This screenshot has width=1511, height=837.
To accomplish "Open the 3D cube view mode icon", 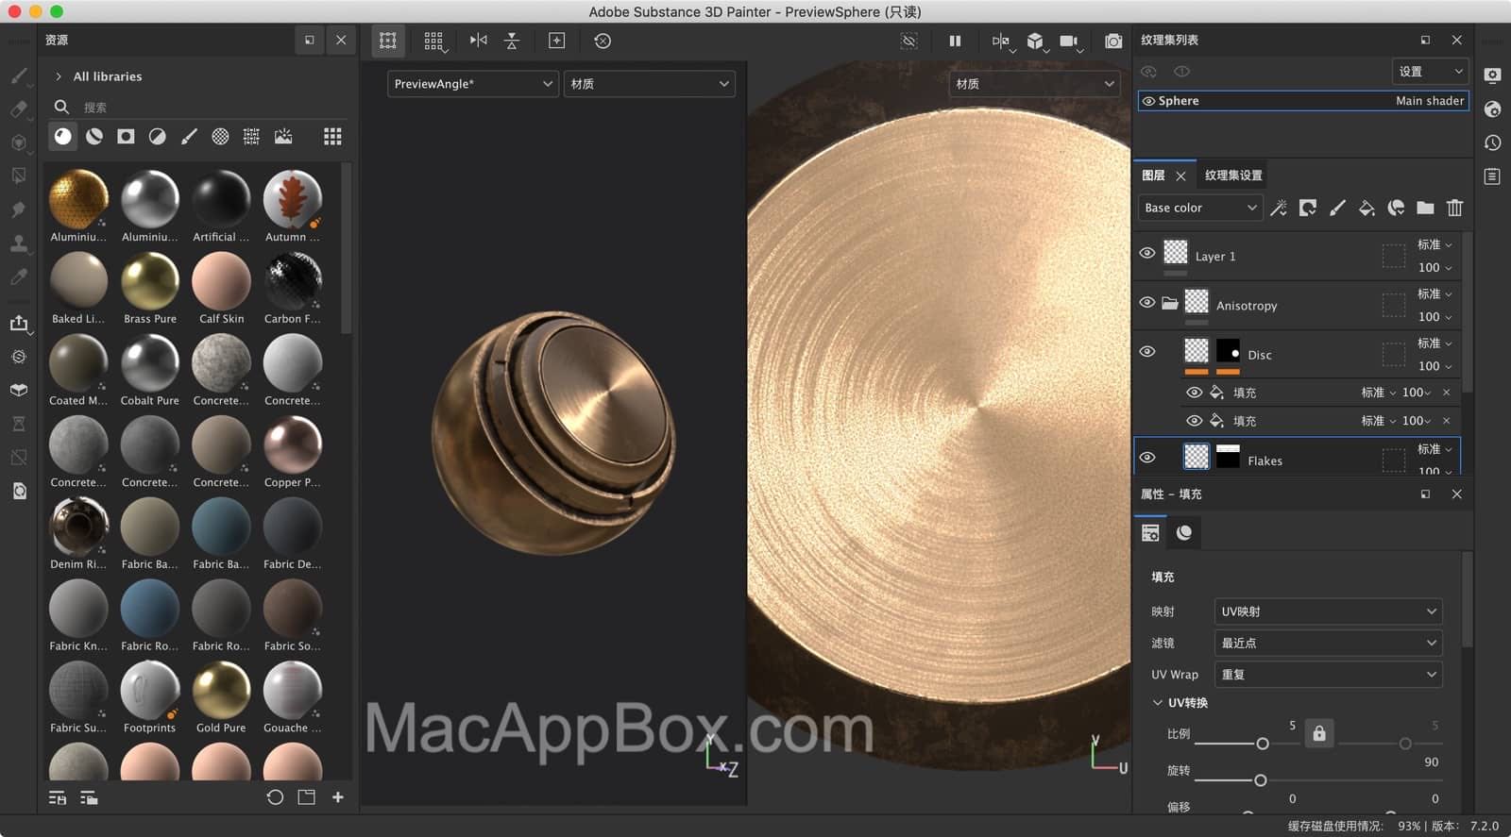I will tap(1036, 41).
